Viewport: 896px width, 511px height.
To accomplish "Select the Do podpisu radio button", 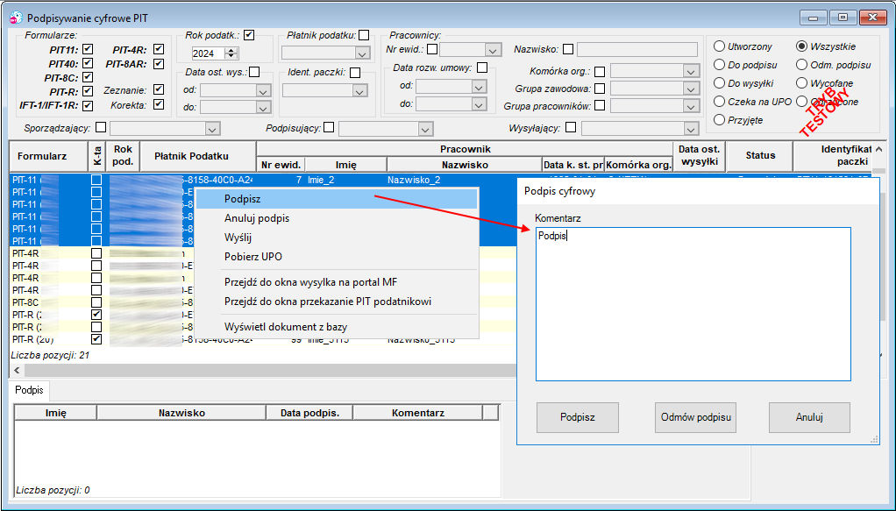I will click(720, 65).
